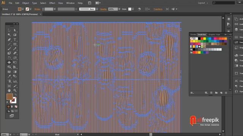The width and height of the screenshot is (243, 136).
Task: Open the Transparency panel icon
Action: click(x=236, y=60)
